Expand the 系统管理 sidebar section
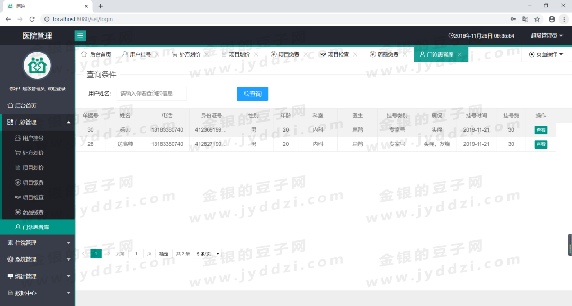 tap(37, 259)
